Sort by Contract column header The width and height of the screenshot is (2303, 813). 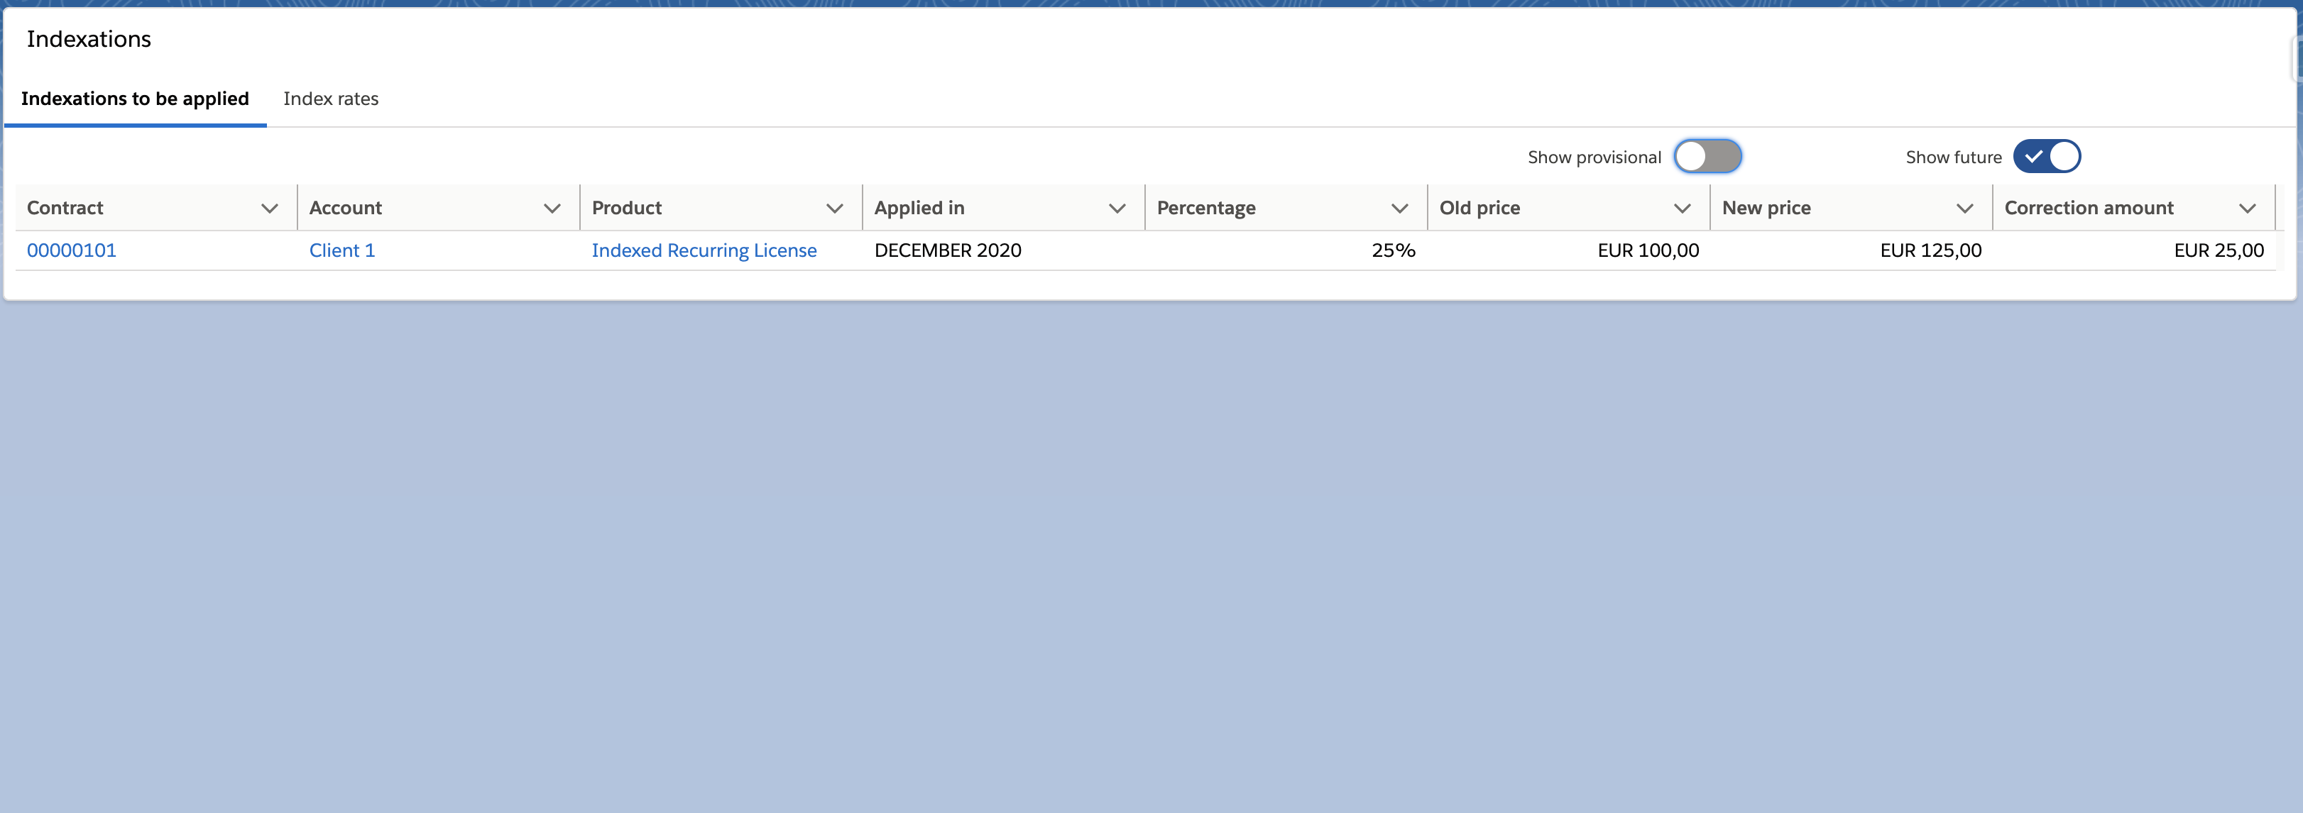[x=65, y=208]
